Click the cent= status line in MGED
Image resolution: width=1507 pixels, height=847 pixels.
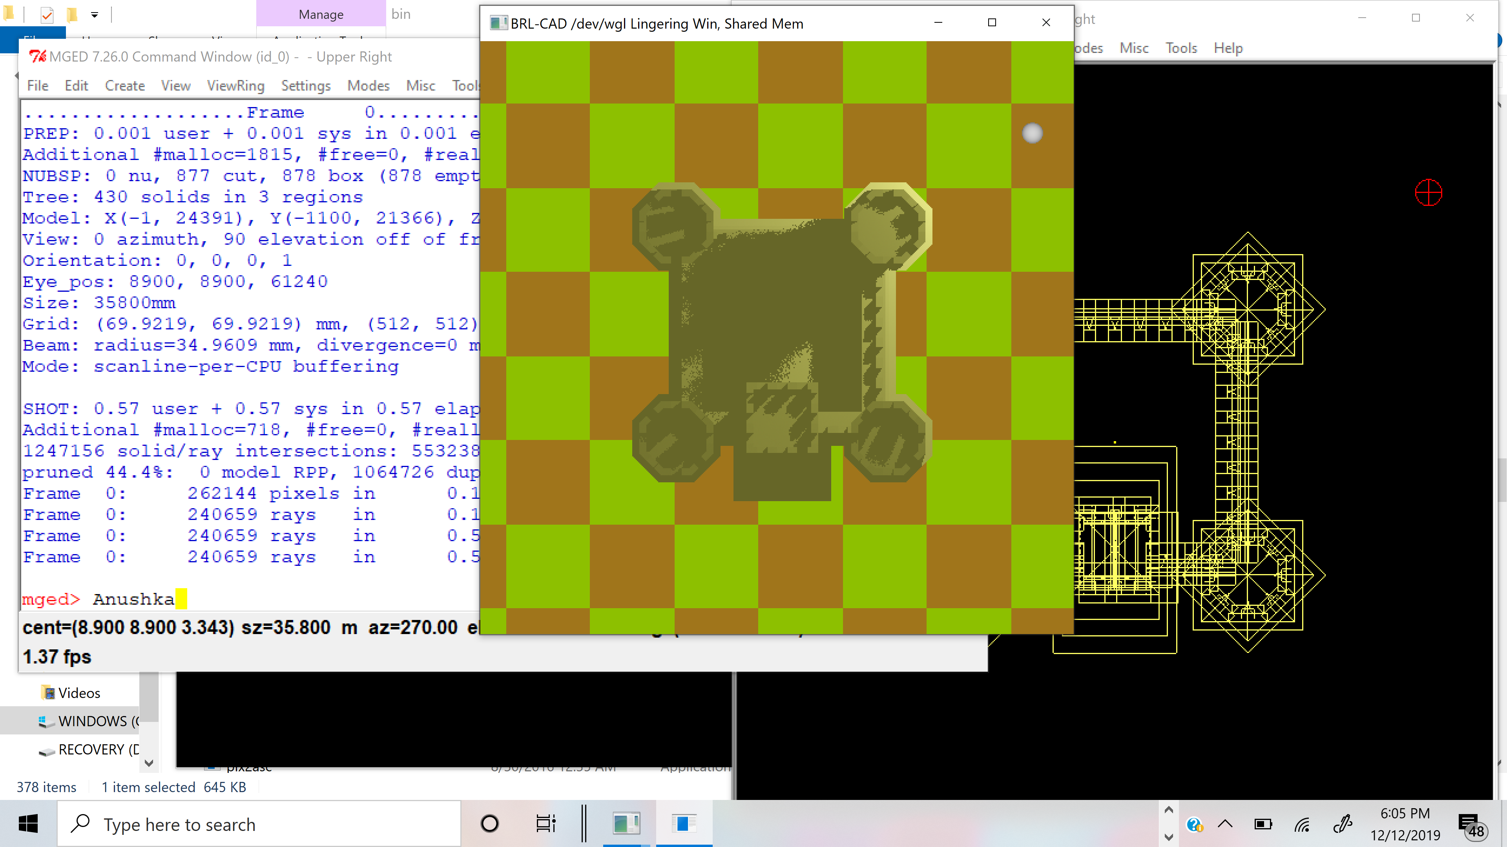(250, 627)
